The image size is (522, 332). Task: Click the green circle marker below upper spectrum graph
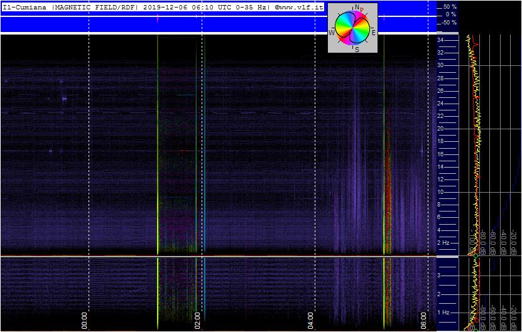click(476, 256)
